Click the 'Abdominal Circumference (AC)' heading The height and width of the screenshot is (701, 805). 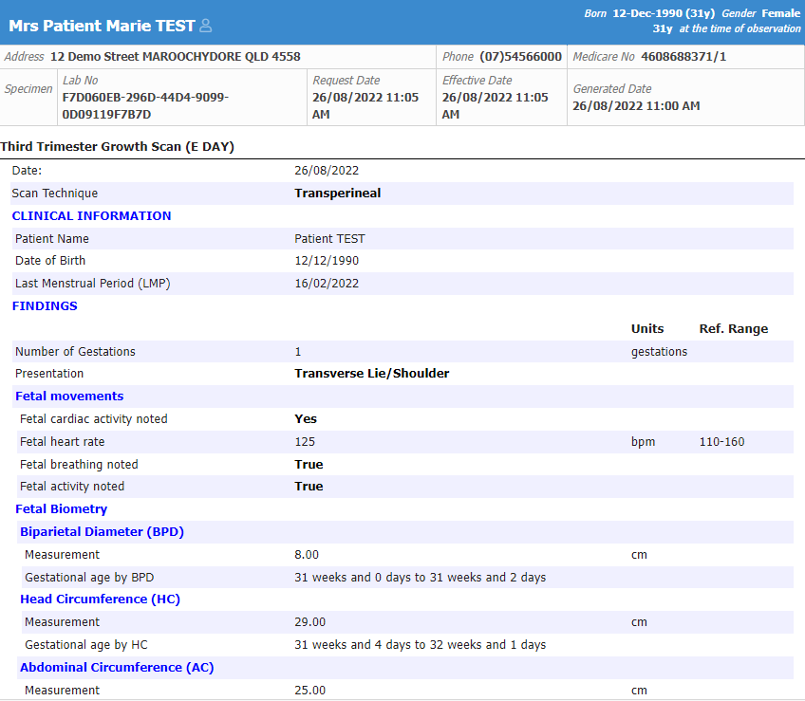click(117, 667)
